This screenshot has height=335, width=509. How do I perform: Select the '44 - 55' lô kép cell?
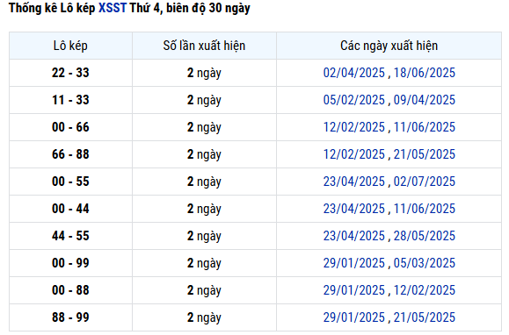[x=70, y=236]
